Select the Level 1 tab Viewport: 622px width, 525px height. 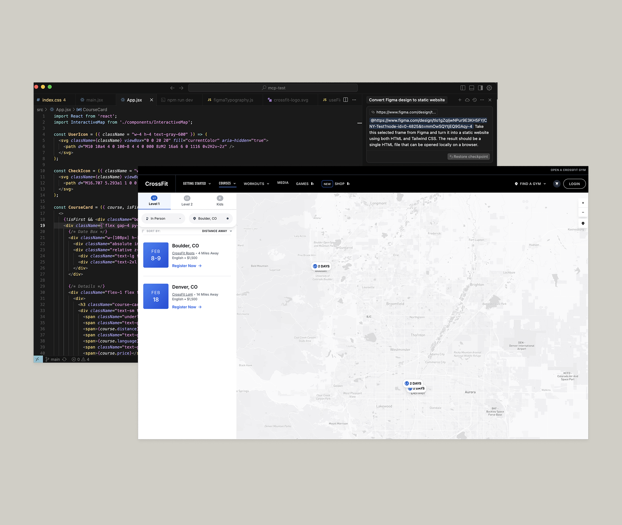pyautogui.click(x=154, y=201)
